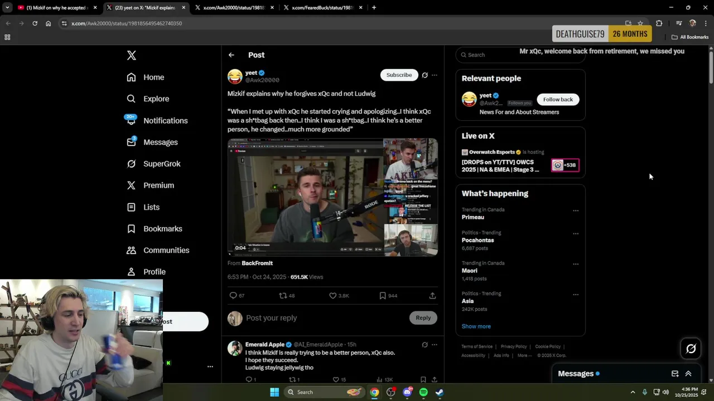Bookmark this page with star icon
The image size is (714, 401).
640,23
